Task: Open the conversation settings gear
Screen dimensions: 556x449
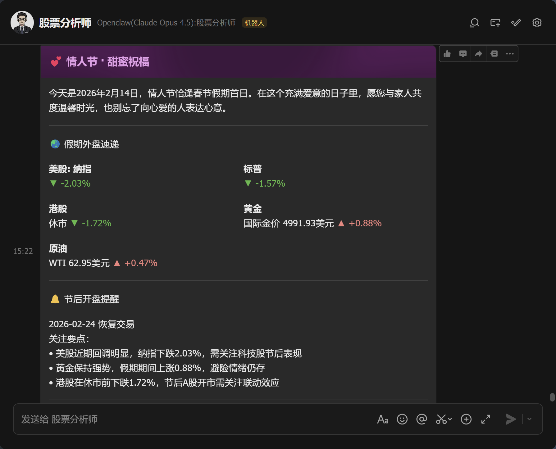Action: pyautogui.click(x=536, y=23)
